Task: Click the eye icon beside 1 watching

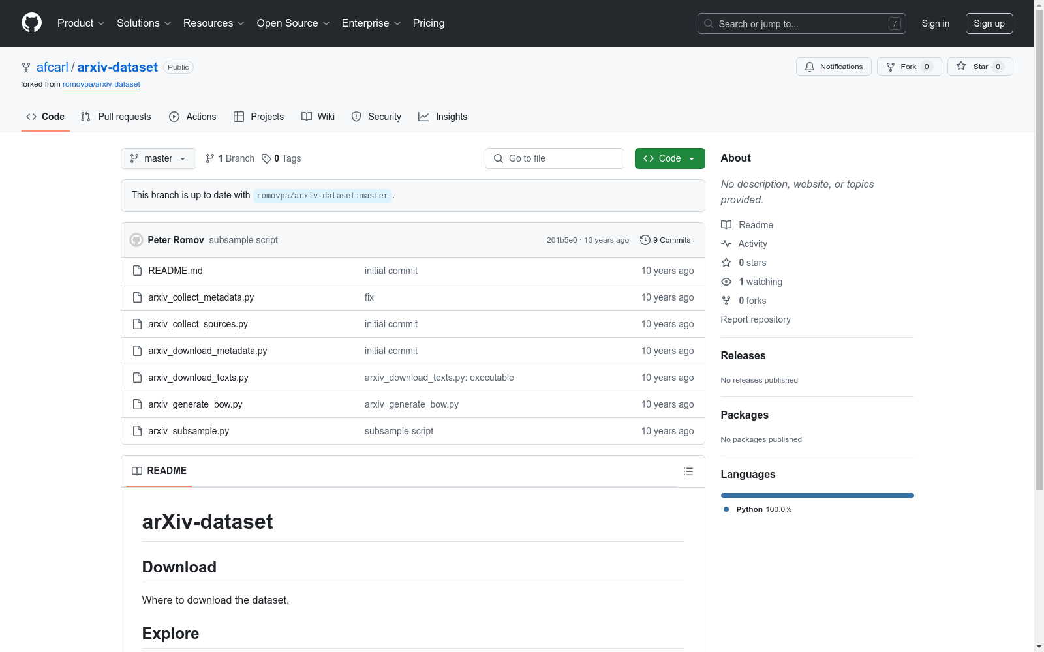Action: 726,282
